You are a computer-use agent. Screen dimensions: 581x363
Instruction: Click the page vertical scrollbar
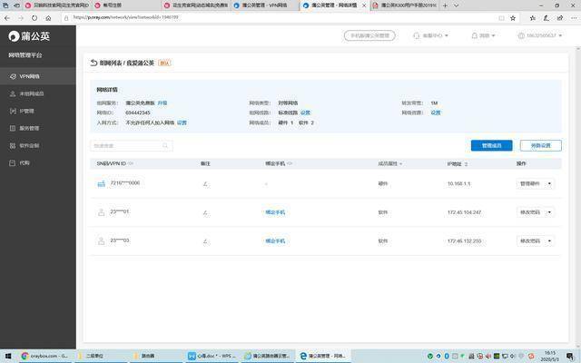578,198
